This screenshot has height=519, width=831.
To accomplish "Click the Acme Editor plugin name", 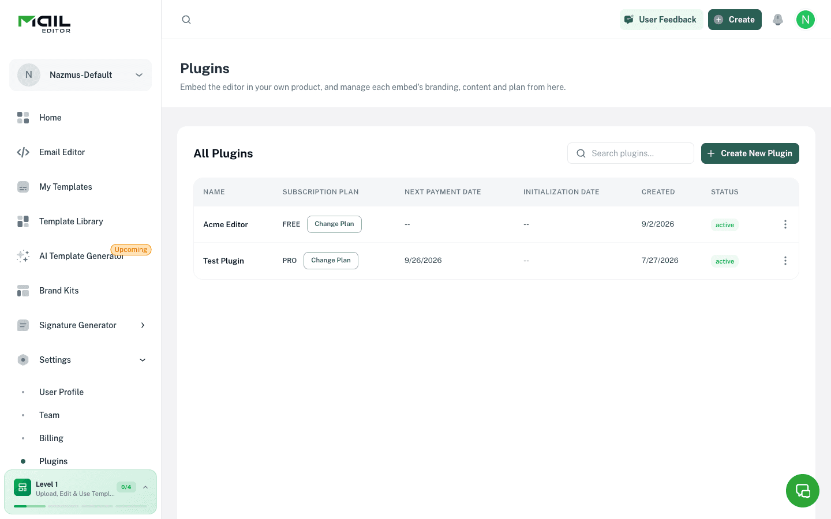I will (x=226, y=224).
